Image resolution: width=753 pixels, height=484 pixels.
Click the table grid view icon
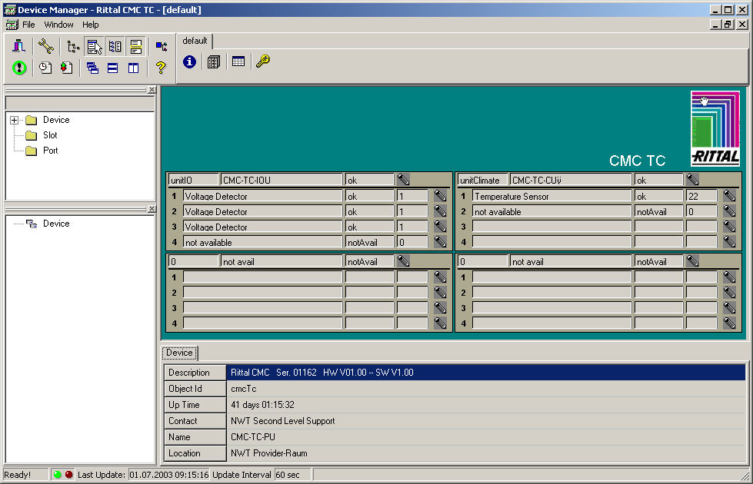click(x=238, y=61)
